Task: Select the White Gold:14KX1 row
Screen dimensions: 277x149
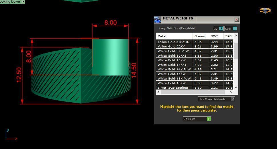Action: tap(195, 65)
